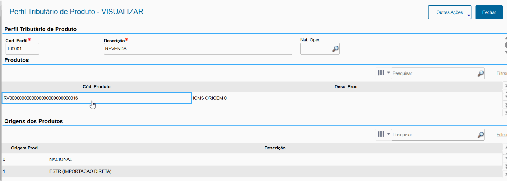Select the NACIONAL origin row

(x=60, y=159)
